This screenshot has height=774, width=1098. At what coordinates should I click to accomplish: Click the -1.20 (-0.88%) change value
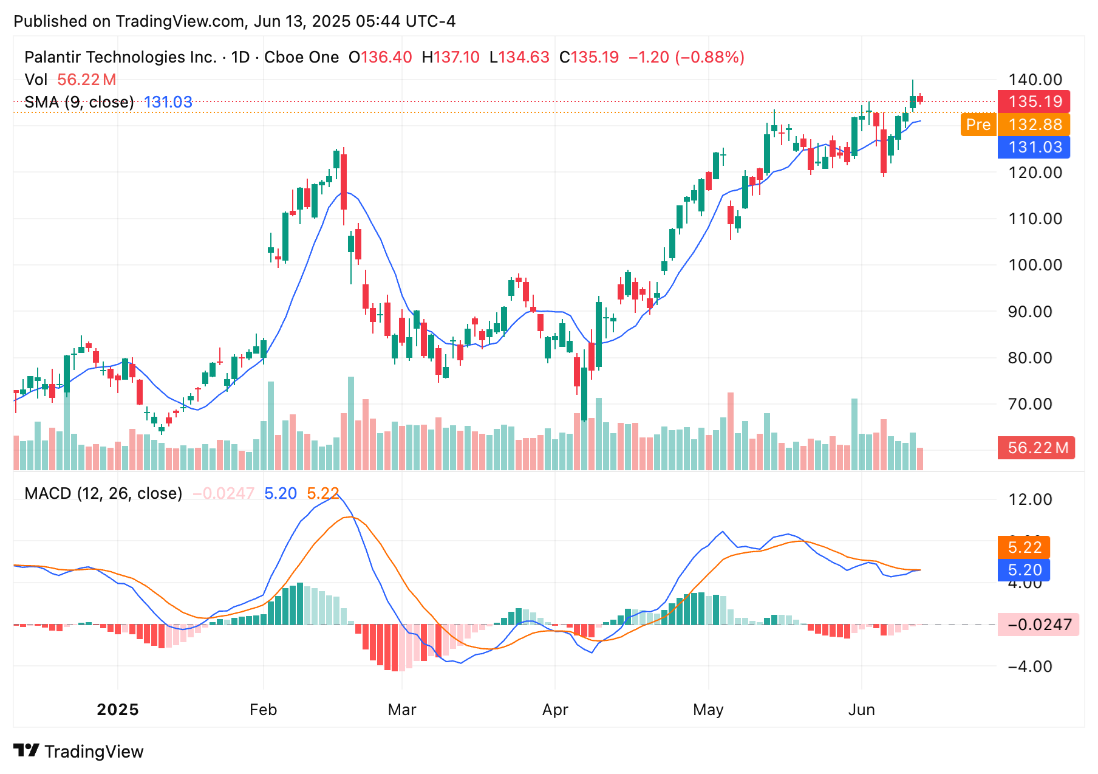[686, 57]
